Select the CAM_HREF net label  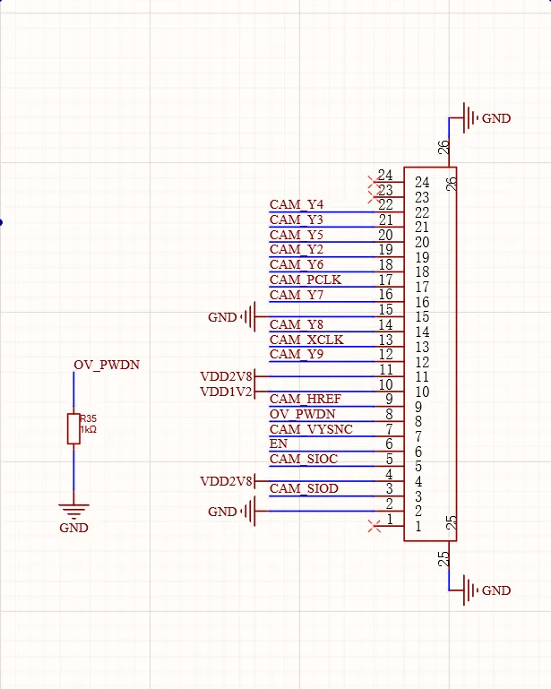point(306,399)
